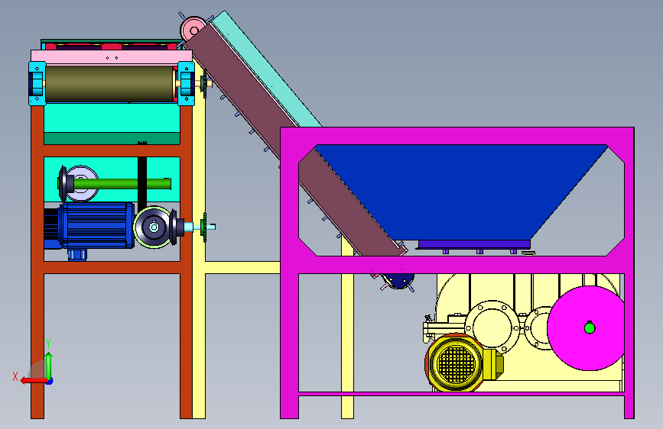The width and height of the screenshot is (663, 429).
Task: Click the green Y axis arrow
Action: click(49, 366)
